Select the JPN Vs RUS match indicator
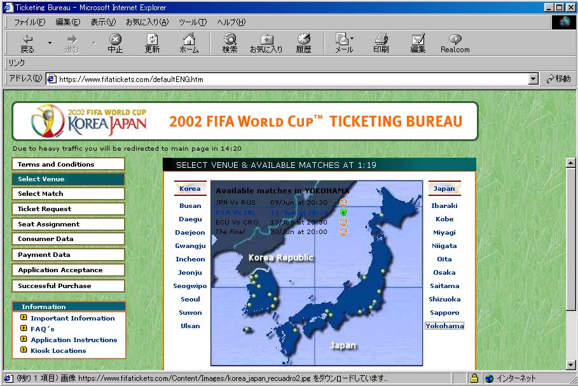Screen dimensions: 578x386 pos(343,202)
